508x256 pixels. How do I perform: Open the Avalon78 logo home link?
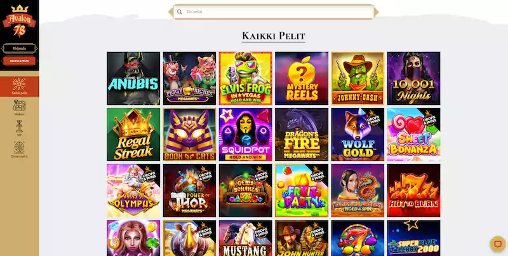pyautogui.click(x=19, y=21)
